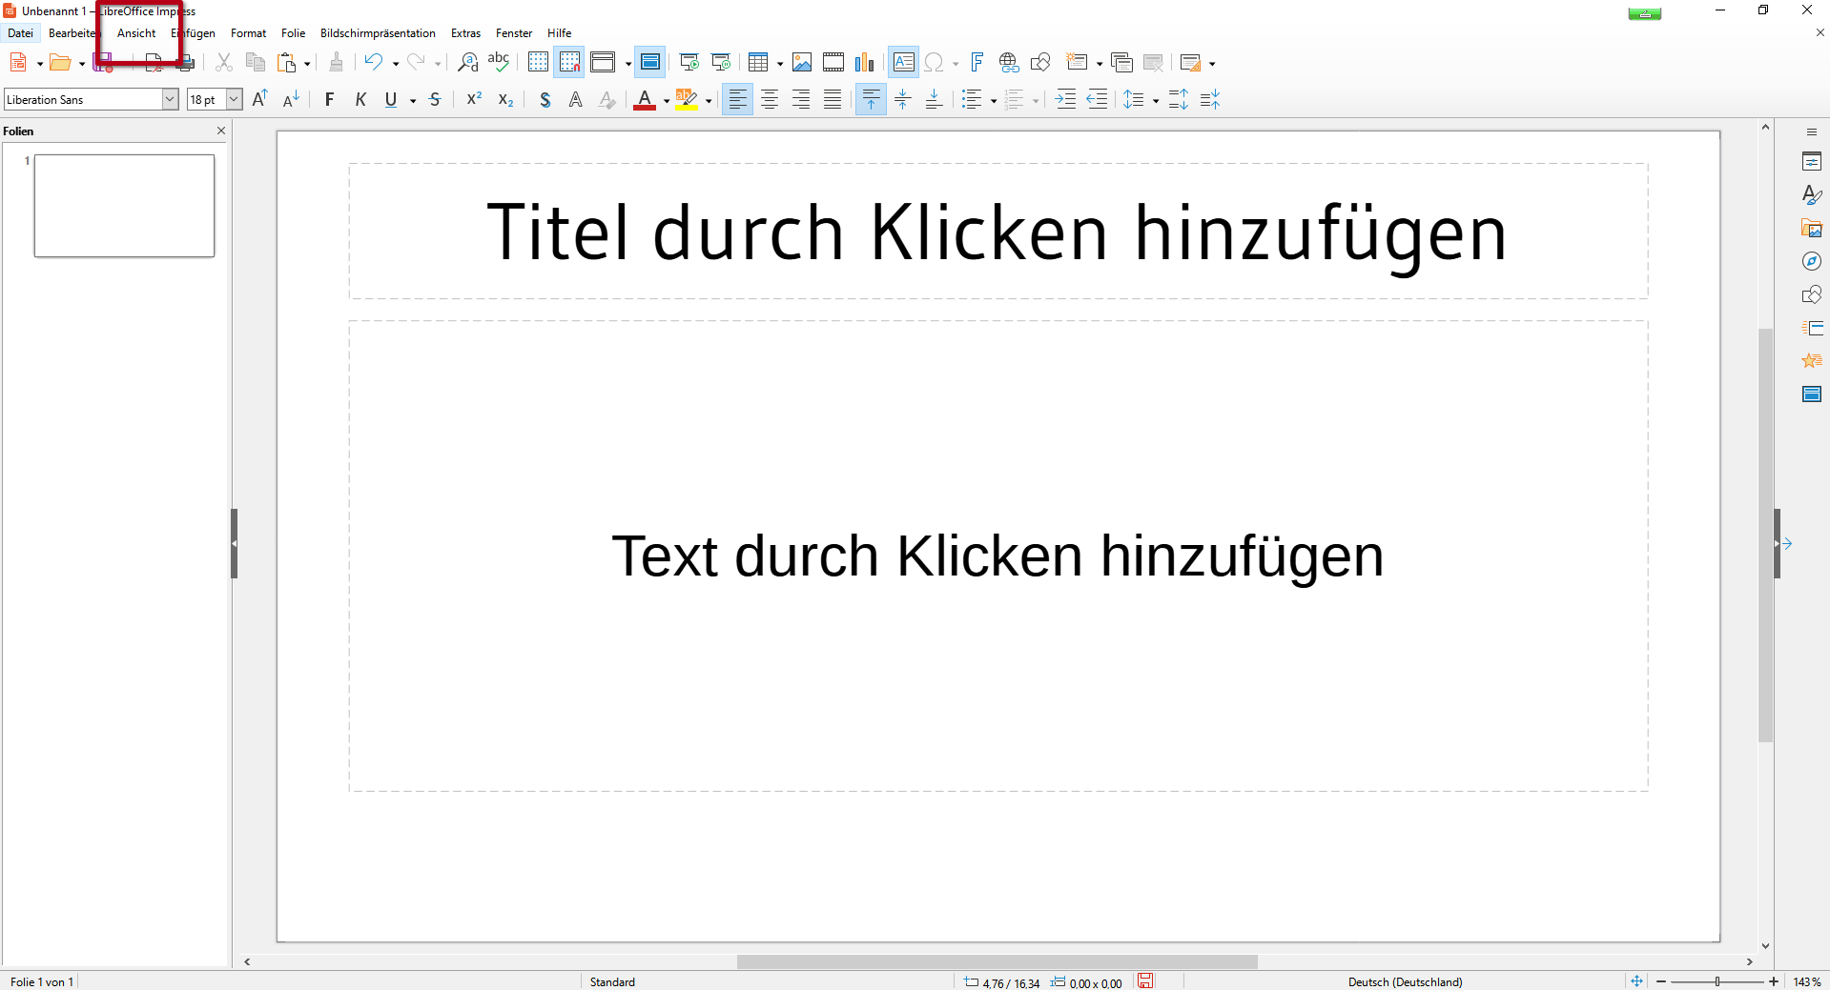Start slideshow from first slide
The image size is (1830, 990).
(689, 62)
